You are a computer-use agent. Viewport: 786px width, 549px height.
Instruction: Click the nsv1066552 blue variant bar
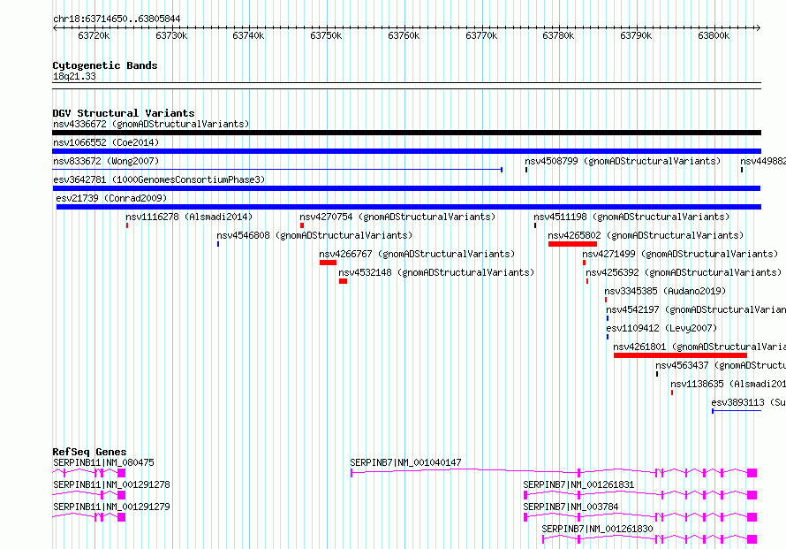[x=406, y=151]
